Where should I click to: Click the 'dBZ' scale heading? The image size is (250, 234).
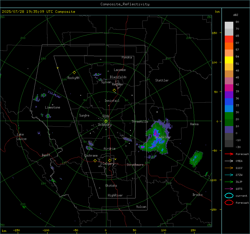coord(236,15)
